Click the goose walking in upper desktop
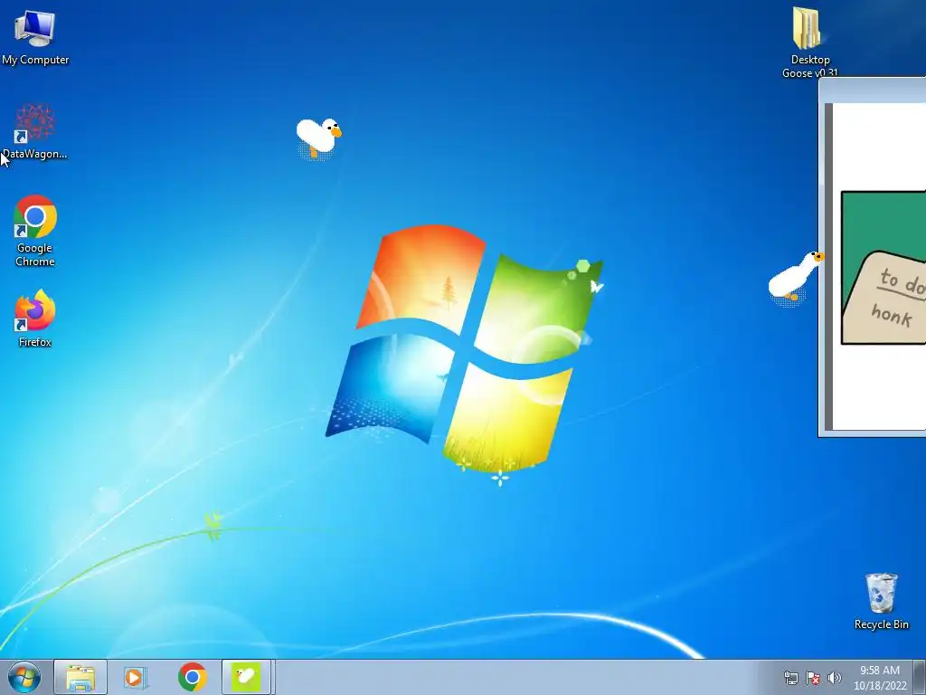The image size is (926, 695). (x=318, y=138)
